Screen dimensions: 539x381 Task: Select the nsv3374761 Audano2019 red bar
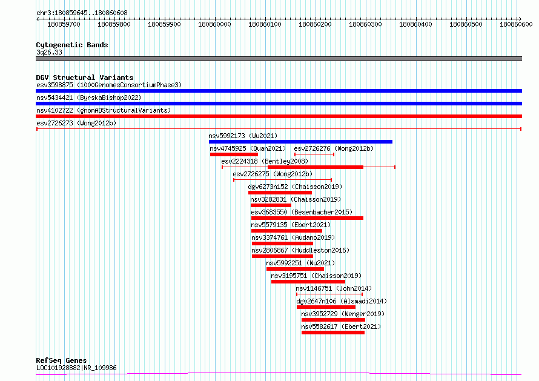pos(283,244)
